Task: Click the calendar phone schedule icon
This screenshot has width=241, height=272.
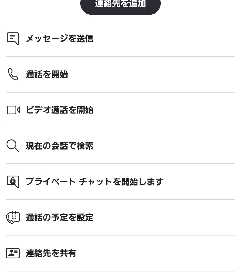Action: (13, 218)
